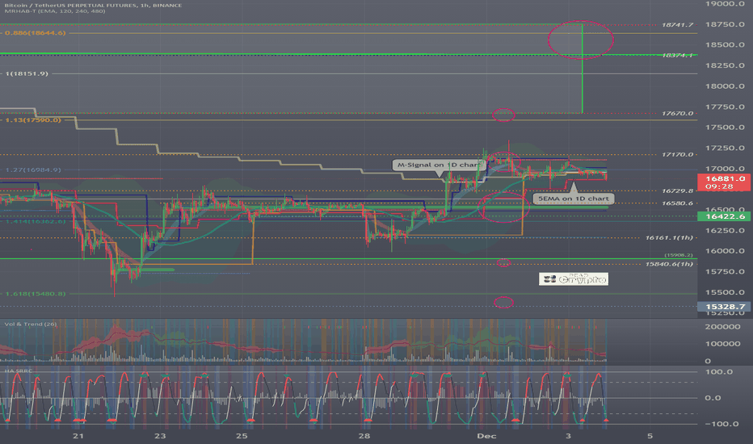This screenshot has width=753, height=444.
Task: Click the 18000.0 price axis label
Action: pyautogui.click(x=725, y=86)
